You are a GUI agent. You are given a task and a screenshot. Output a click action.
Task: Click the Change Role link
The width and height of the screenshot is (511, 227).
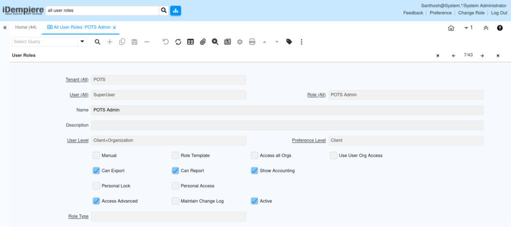471,12
